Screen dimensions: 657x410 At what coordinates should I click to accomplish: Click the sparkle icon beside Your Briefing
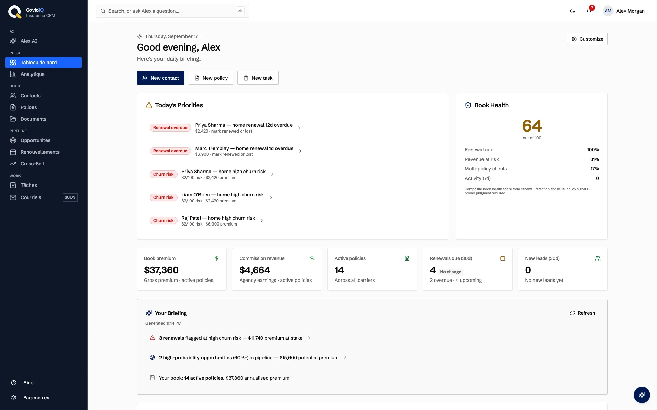(x=149, y=313)
